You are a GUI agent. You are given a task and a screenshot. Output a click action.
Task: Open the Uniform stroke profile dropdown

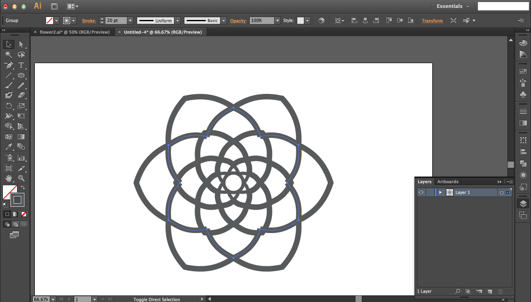coord(178,20)
